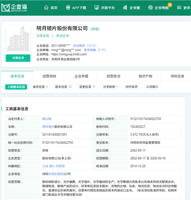Click the home icon beside 首页
This screenshot has width=191, height=200.
coord(46,8)
